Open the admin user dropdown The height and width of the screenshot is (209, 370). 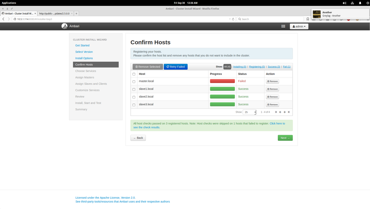click(299, 26)
